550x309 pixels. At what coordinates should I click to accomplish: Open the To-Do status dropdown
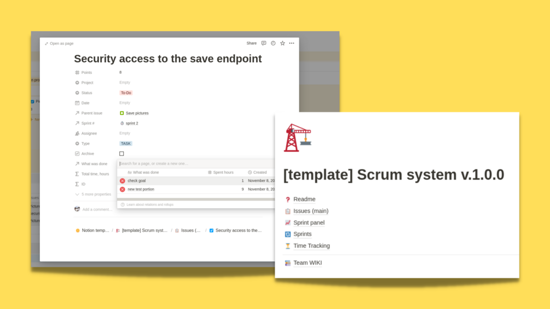tap(126, 93)
